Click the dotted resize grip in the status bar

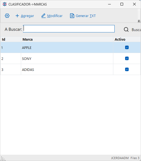(x=3, y=159)
